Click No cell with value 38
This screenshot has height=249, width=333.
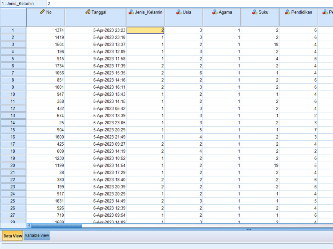(45, 173)
